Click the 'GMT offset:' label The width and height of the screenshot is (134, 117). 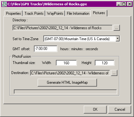pos(21,49)
